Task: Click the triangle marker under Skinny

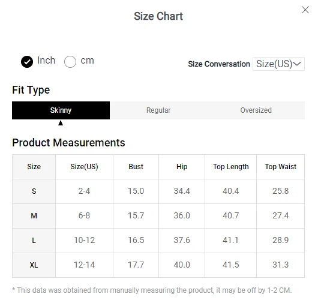Action: tap(61, 123)
